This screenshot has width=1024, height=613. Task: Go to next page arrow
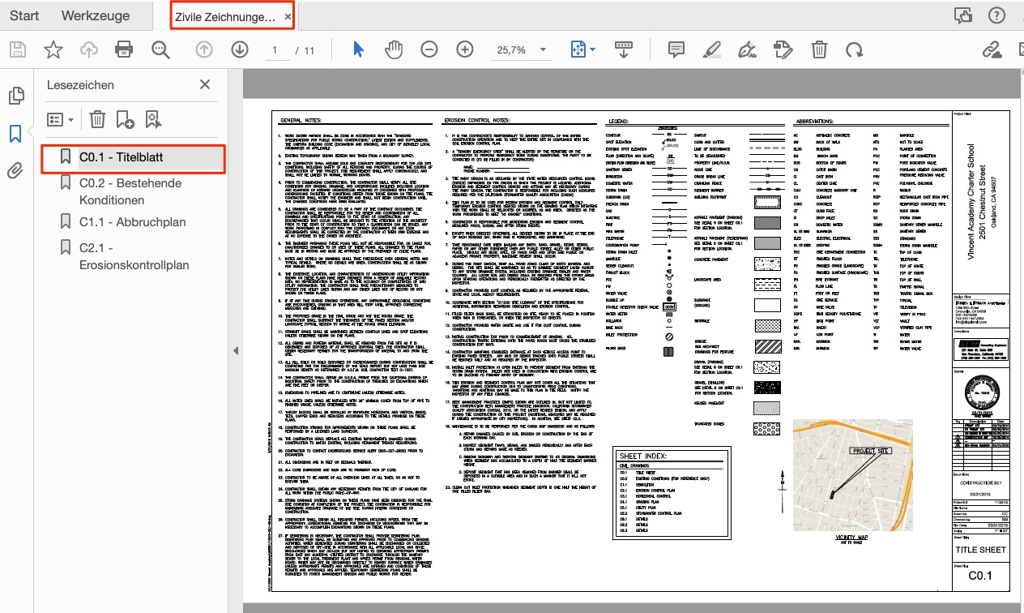(x=240, y=50)
